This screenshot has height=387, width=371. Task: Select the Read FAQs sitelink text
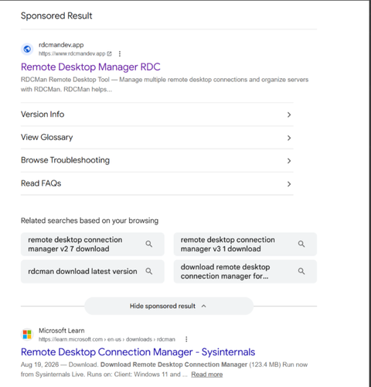tap(41, 183)
